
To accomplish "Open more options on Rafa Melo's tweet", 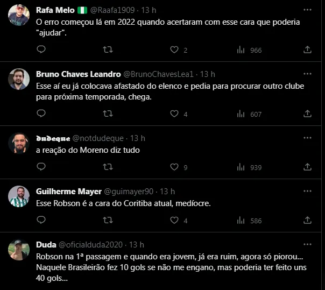I will [307, 10].
